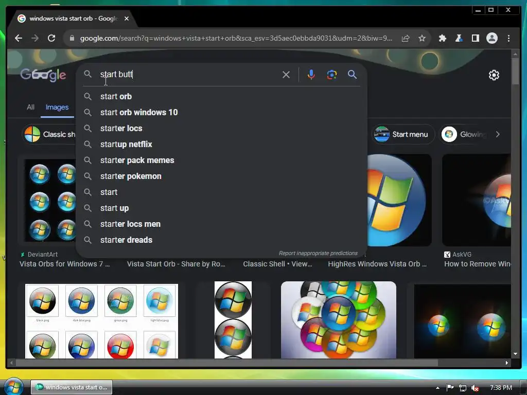Choose the plain 'start' suggestion

(x=222, y=192)
